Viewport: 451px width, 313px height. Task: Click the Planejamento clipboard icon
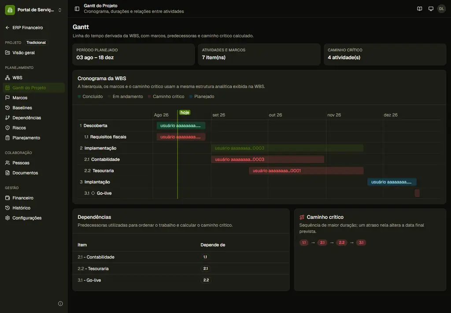point(7,138)
